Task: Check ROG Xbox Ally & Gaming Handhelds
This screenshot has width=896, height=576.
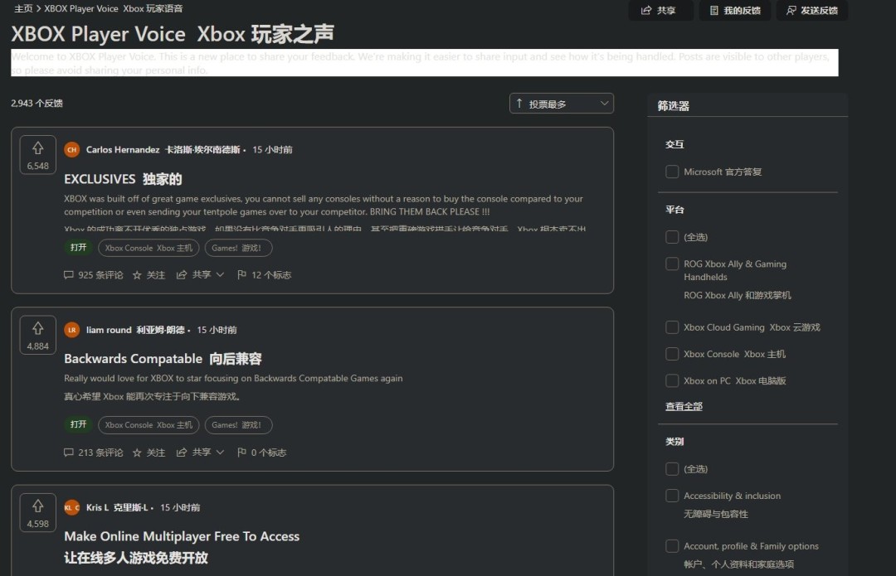Action: 672,264
